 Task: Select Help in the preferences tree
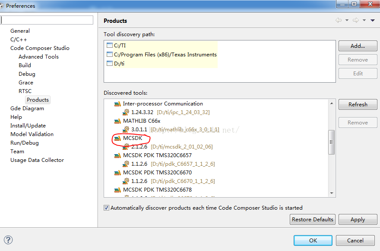[16, 117]
